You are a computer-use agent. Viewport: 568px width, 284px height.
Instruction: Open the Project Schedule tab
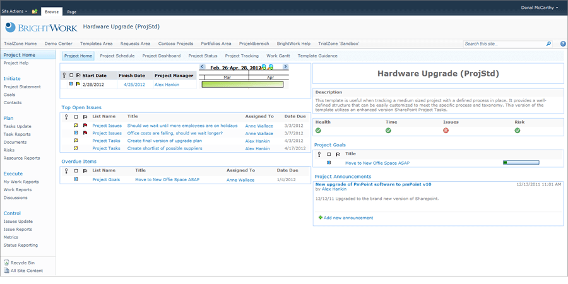tap(117, 56)
